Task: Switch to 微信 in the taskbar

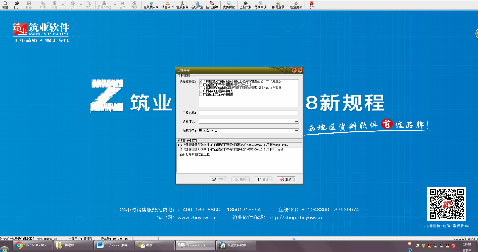Action: 155,245
